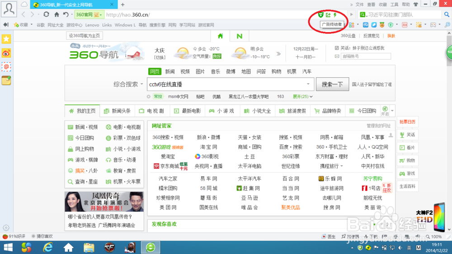The width and height of the screenshot is (452, 254).
Task: Open CrossFire game icon on taskbar
Action: click(109, 248)
